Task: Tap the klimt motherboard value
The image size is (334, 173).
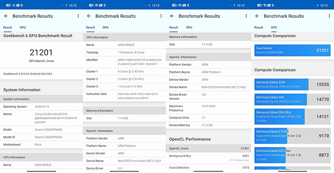Action: pyautogui.click(x=38, y=145)
